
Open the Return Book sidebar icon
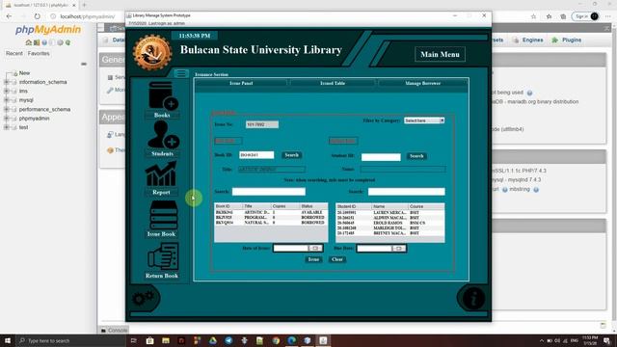(x=163, y=256)
